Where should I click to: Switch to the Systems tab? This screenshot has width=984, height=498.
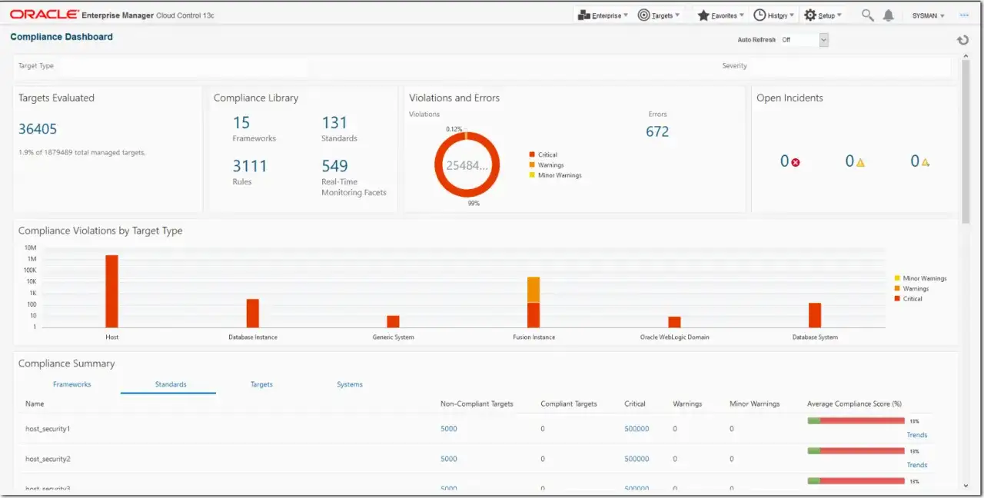coord(350,384)
